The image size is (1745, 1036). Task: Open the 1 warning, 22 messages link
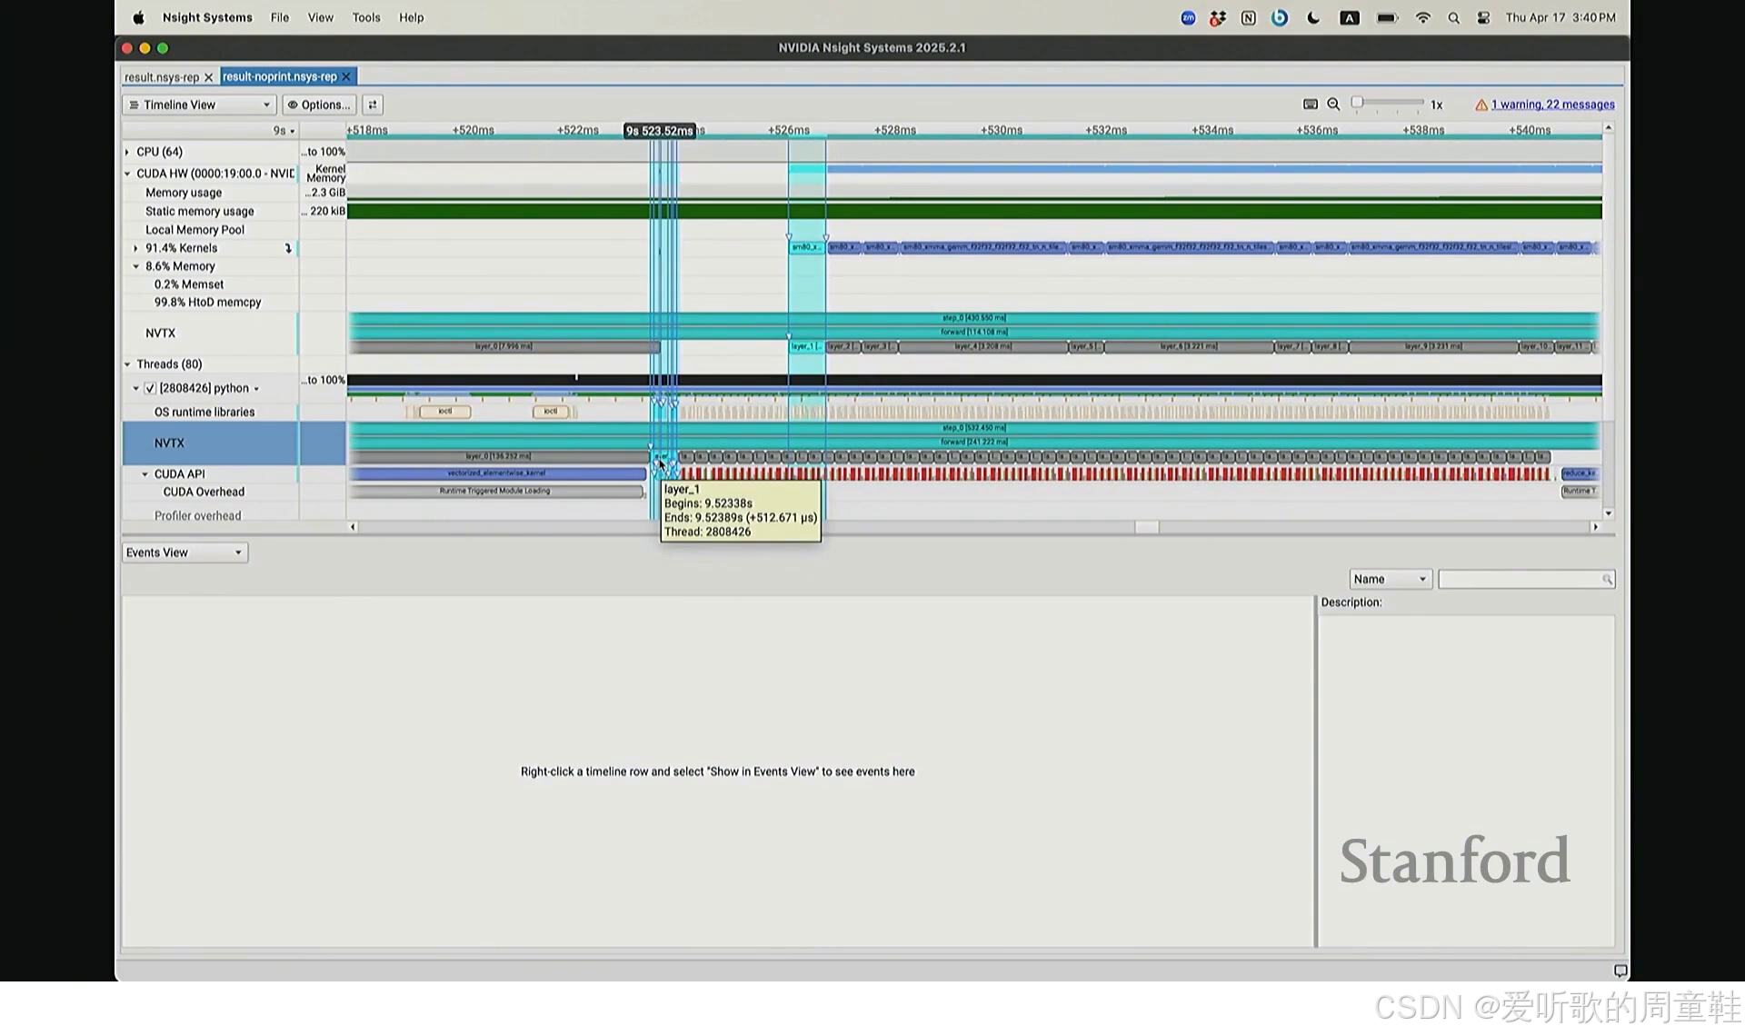point(1552,105)
